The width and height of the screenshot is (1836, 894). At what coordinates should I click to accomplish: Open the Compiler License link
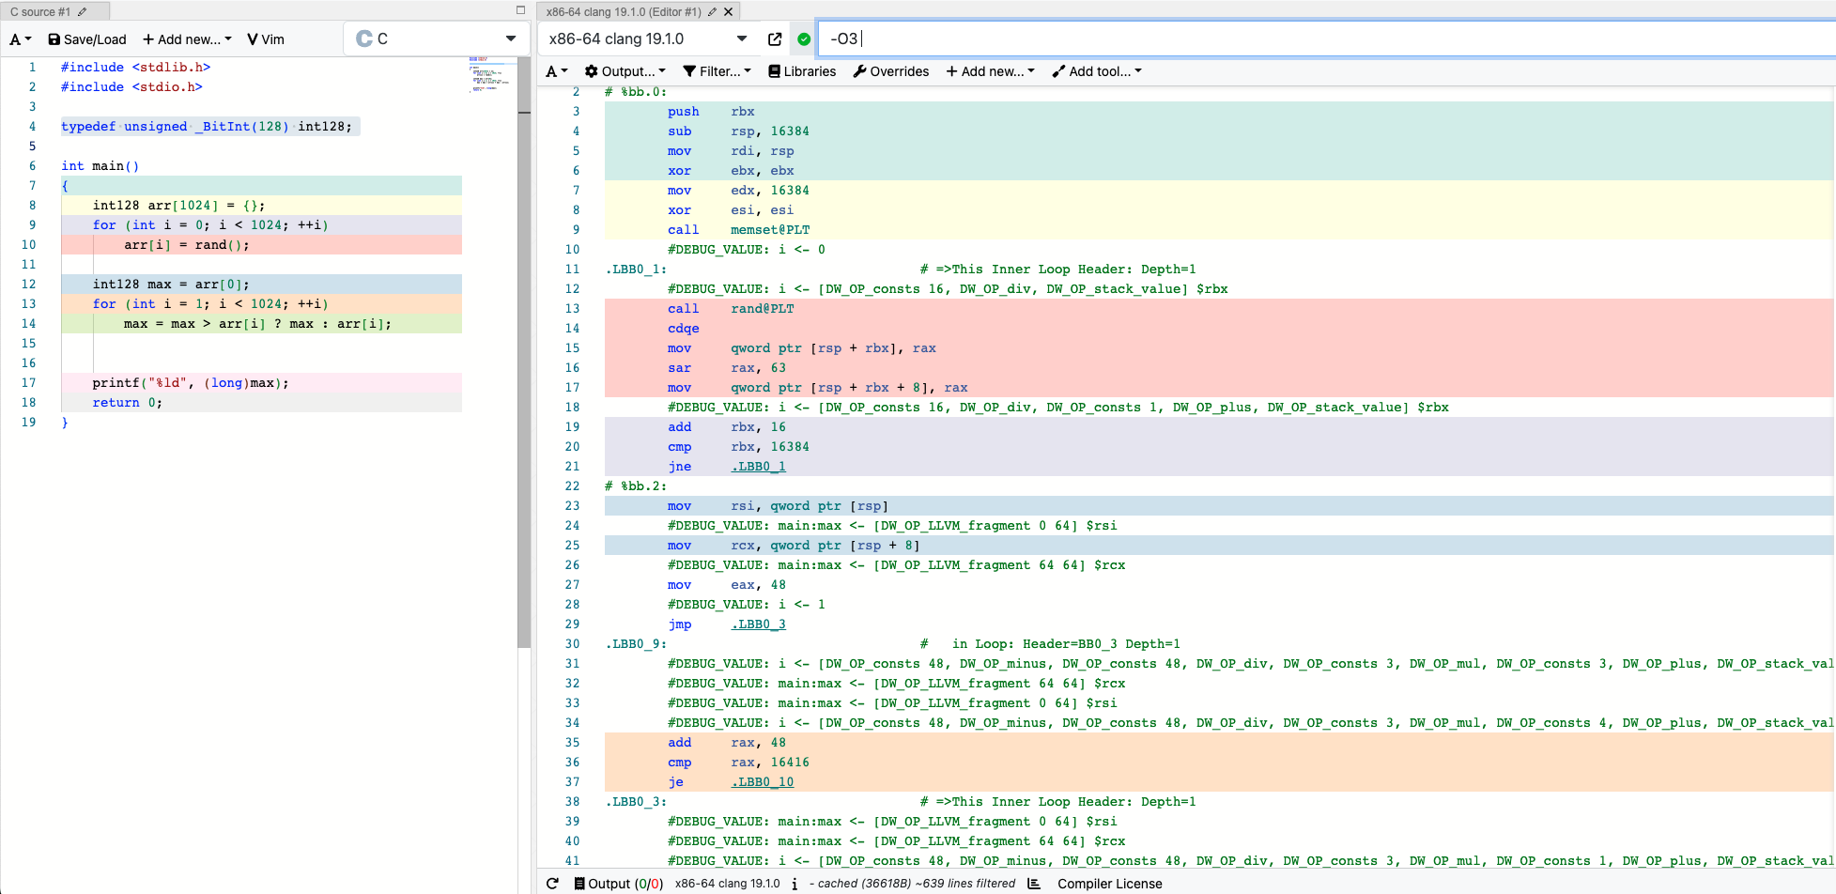(x=1109, y=884)
